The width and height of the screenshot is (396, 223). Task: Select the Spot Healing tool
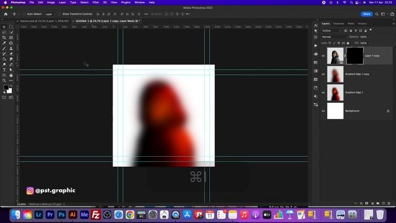coord(11,43)
